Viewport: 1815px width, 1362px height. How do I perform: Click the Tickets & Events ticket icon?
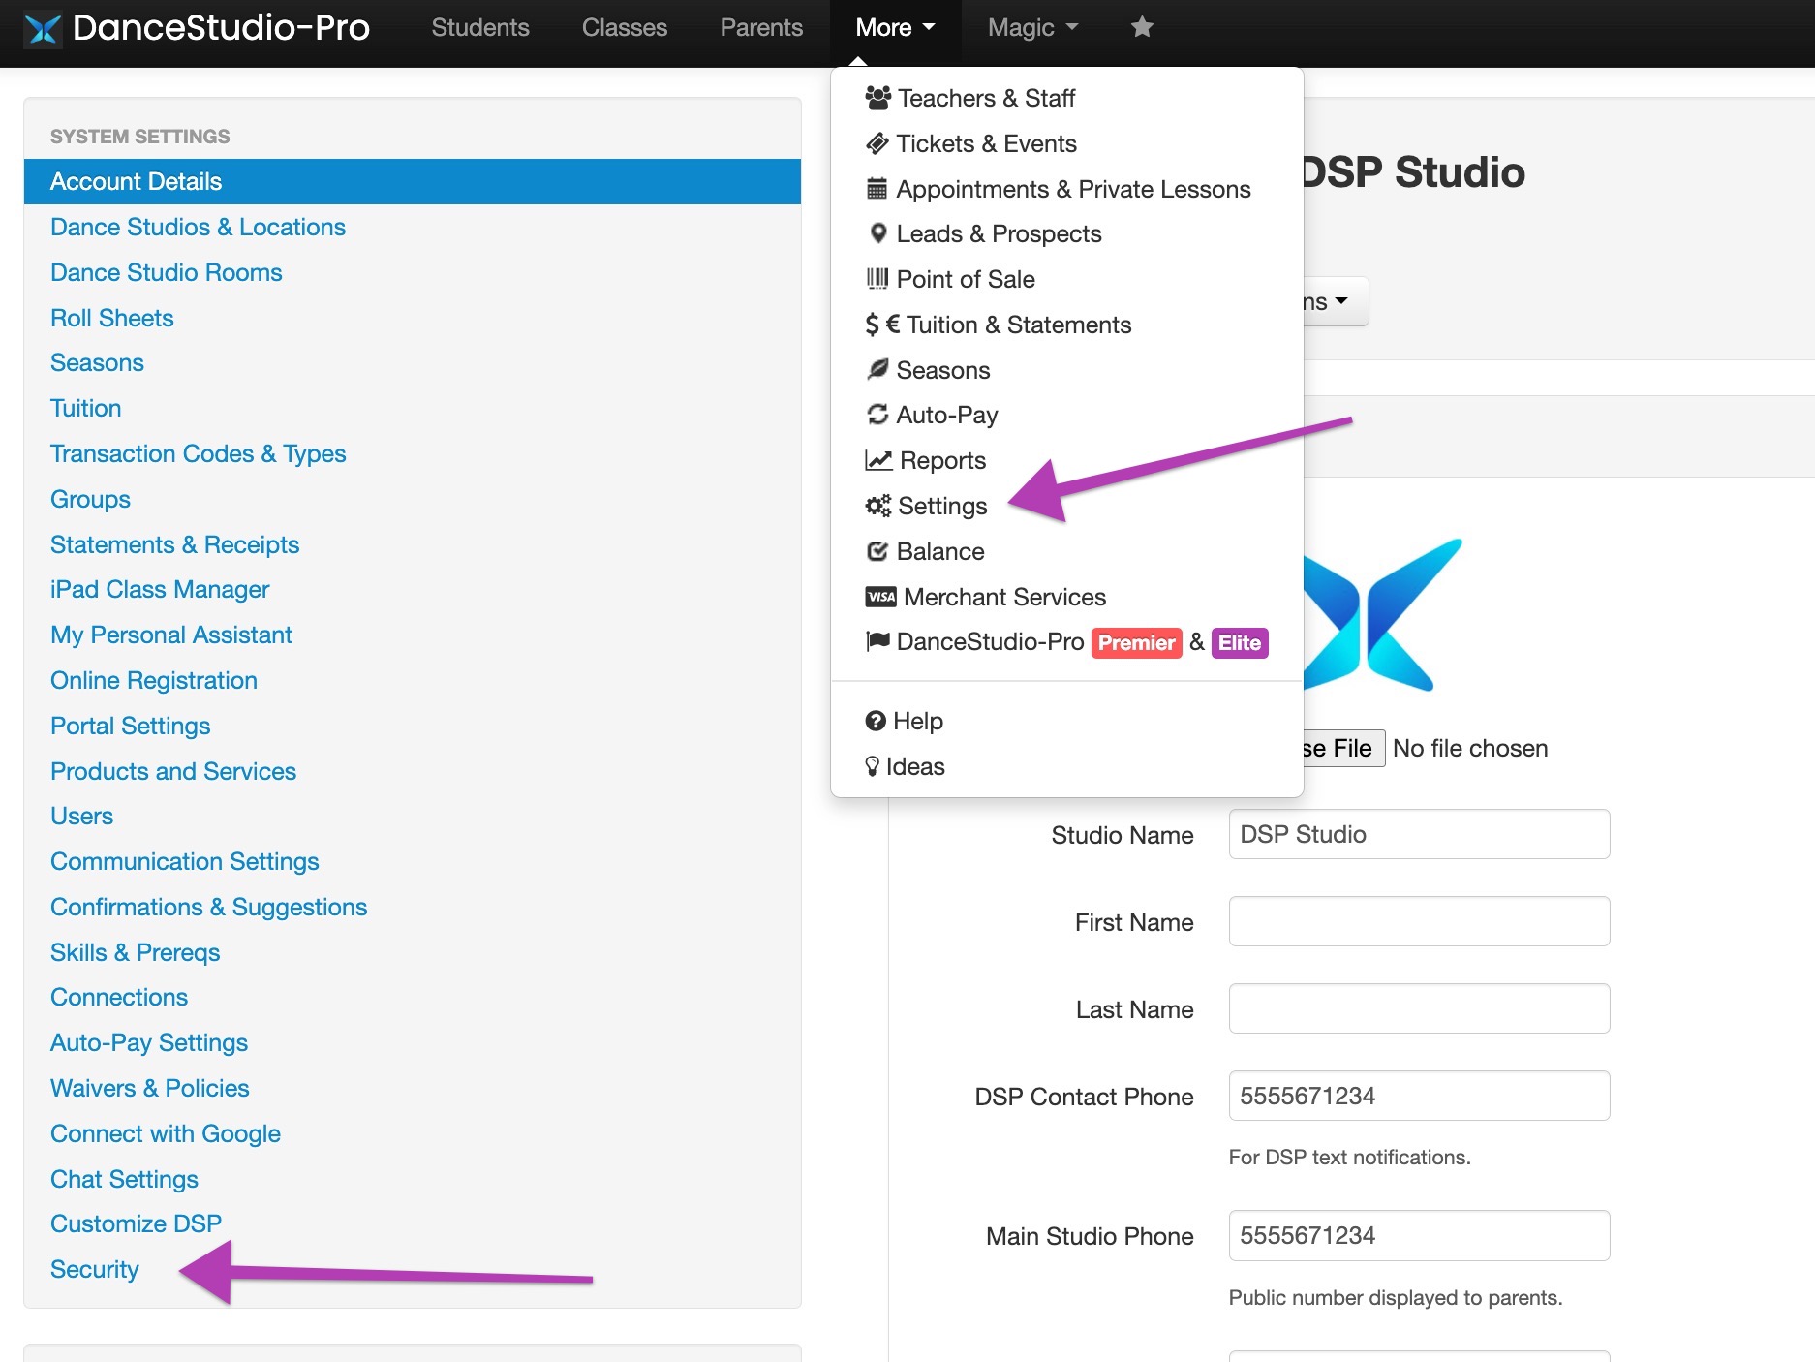[877, 143]
